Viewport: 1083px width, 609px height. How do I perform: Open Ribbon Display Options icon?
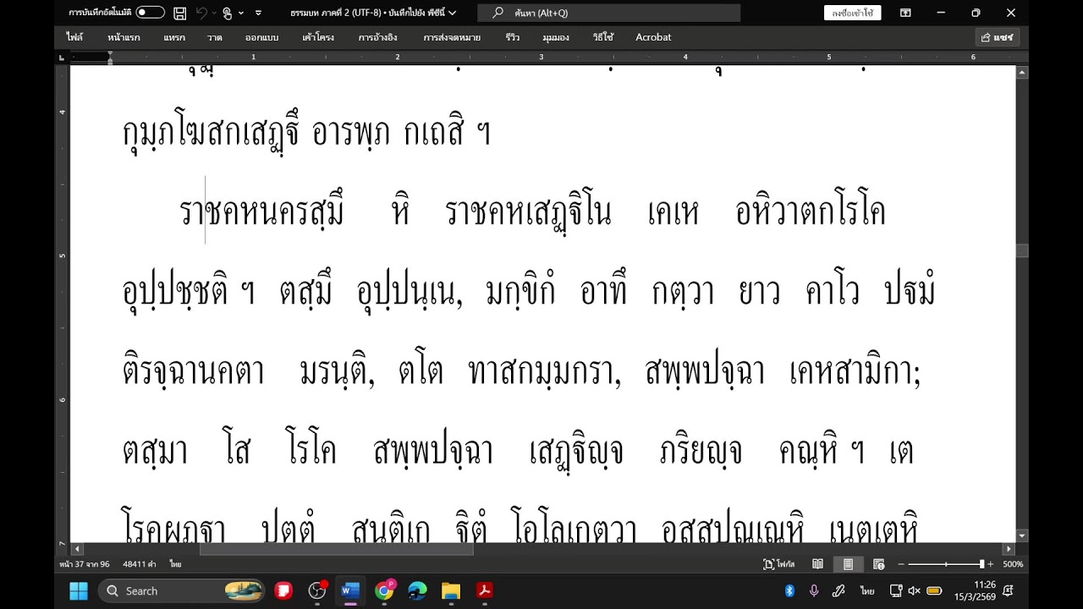[905, 13]
